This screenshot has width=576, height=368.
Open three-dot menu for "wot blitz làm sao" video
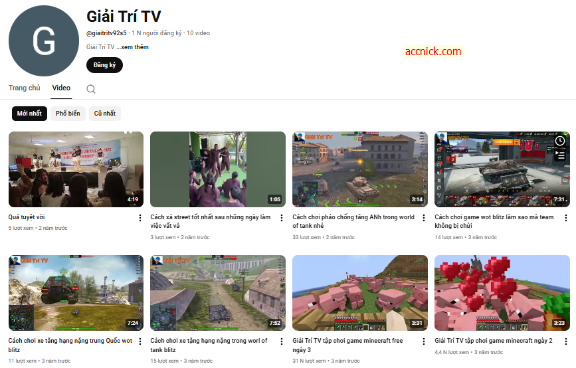pos(566,218)
